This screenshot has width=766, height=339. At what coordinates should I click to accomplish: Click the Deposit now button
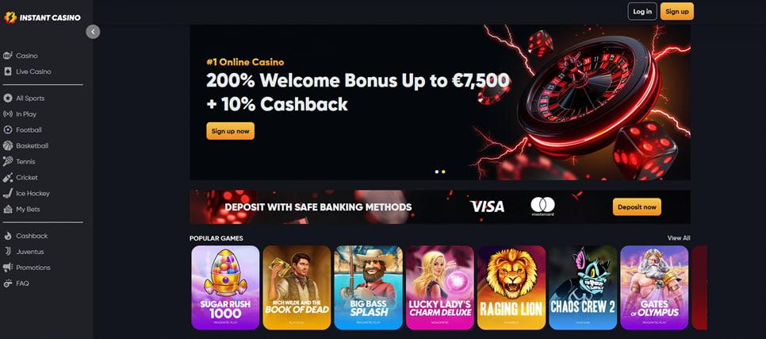(637, 207)
